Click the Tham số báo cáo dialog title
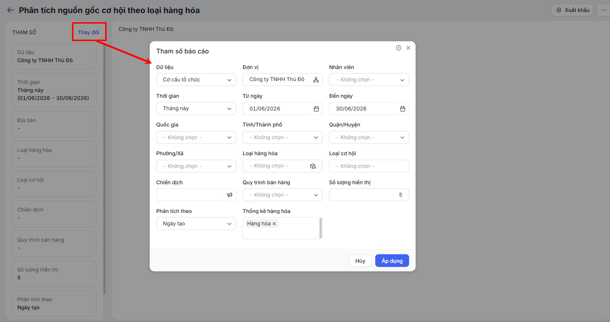The height and width of the screenshot is (322, 610). pos(183,51)
